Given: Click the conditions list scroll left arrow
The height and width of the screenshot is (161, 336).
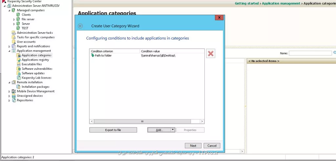Looking at the screenshot, I should tap(92, 121).
